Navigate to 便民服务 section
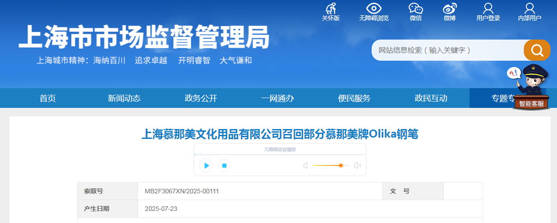Viewport: 557px width, 223px height. pos(354,98)
